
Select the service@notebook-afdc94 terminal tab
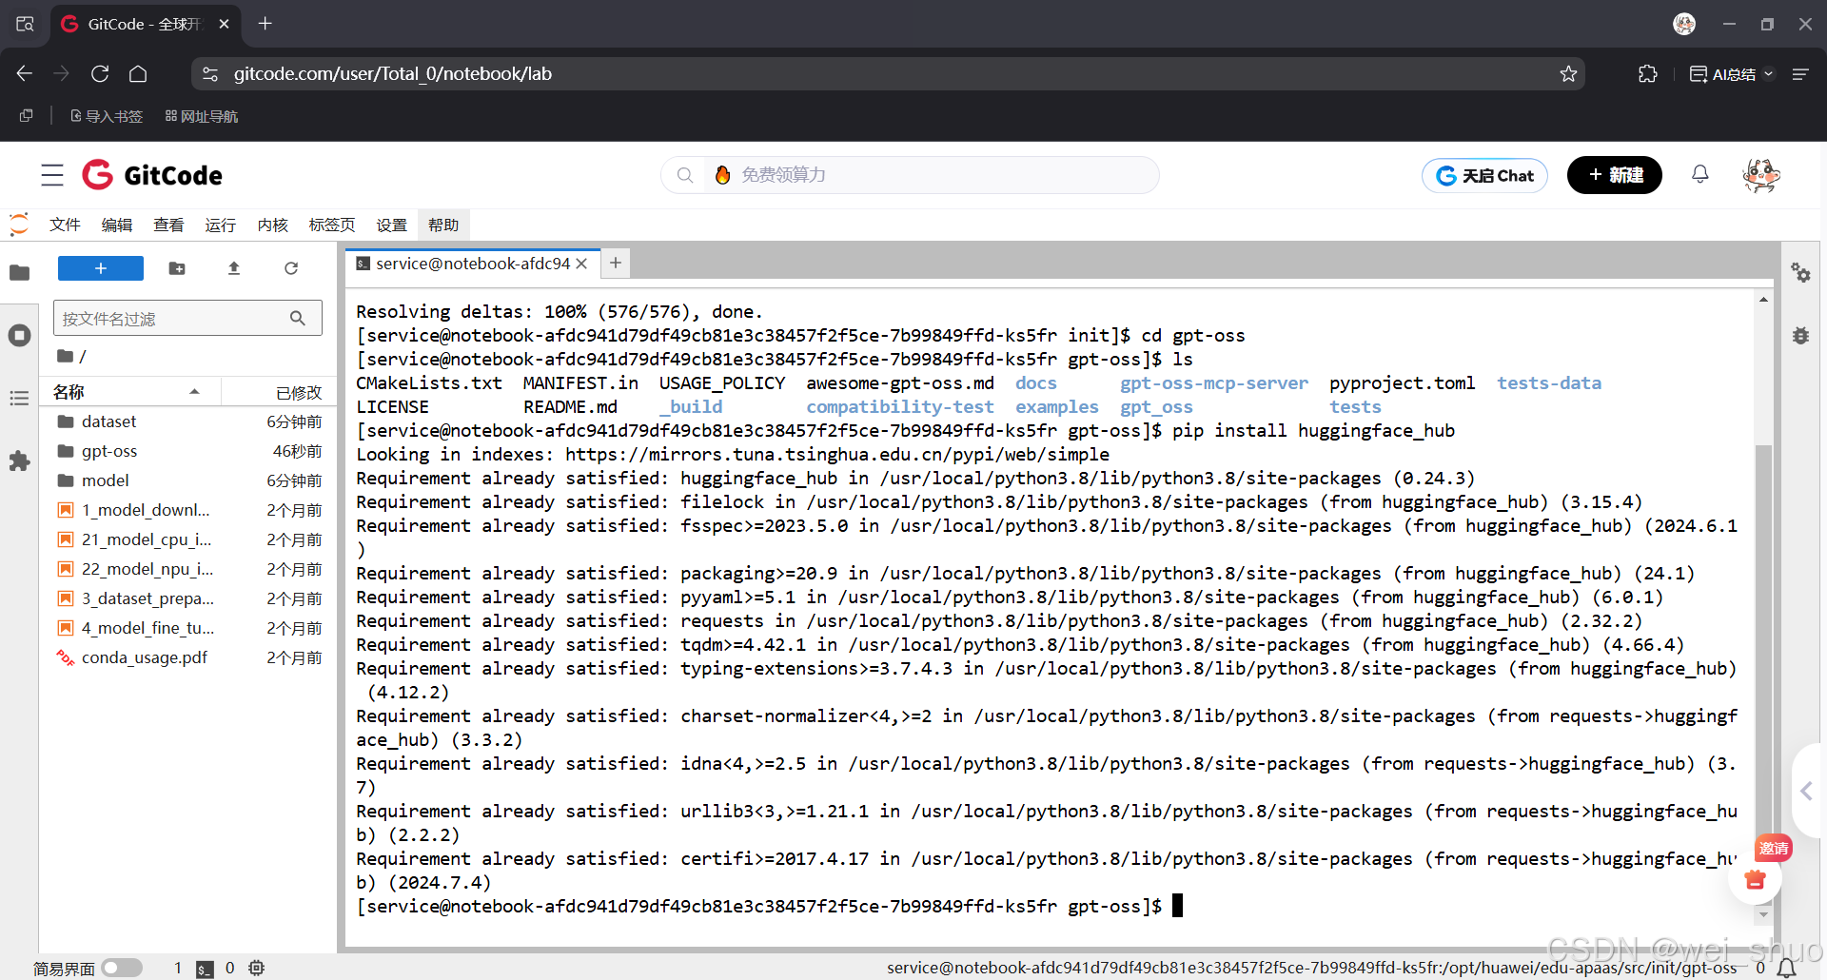click(473, 264)
